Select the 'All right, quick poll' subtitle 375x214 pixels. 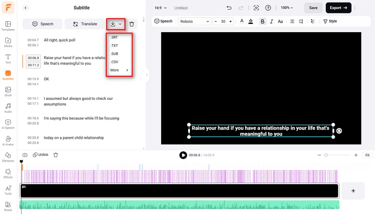(x=60, y=40)
